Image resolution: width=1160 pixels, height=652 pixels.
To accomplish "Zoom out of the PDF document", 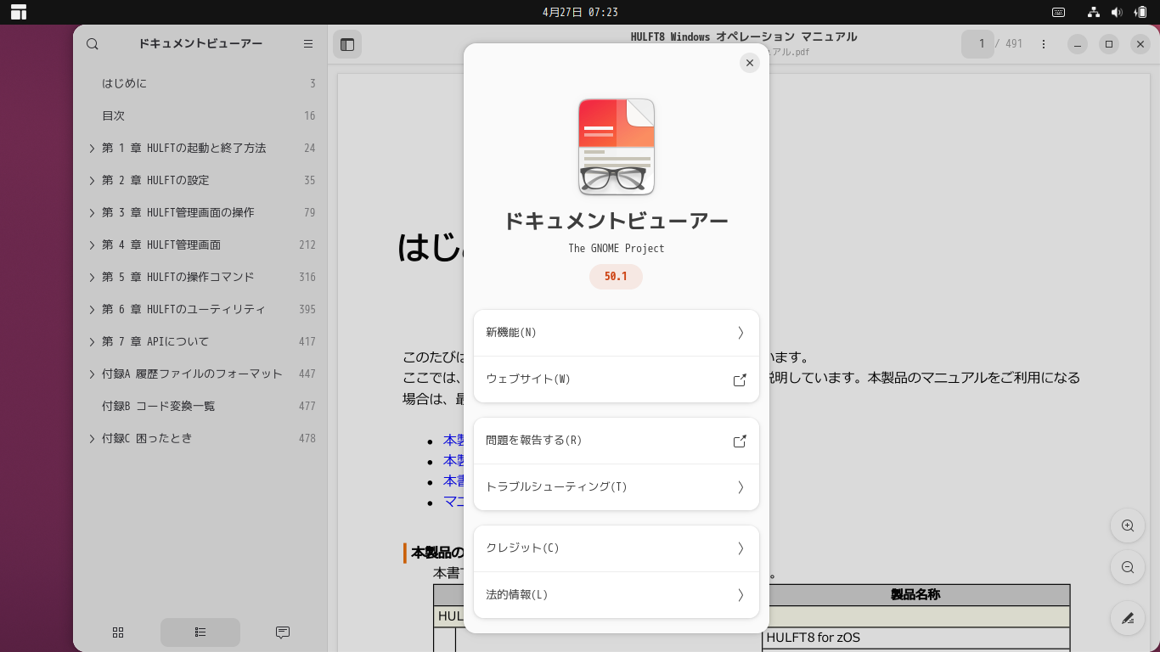I will pos(1127,567).
